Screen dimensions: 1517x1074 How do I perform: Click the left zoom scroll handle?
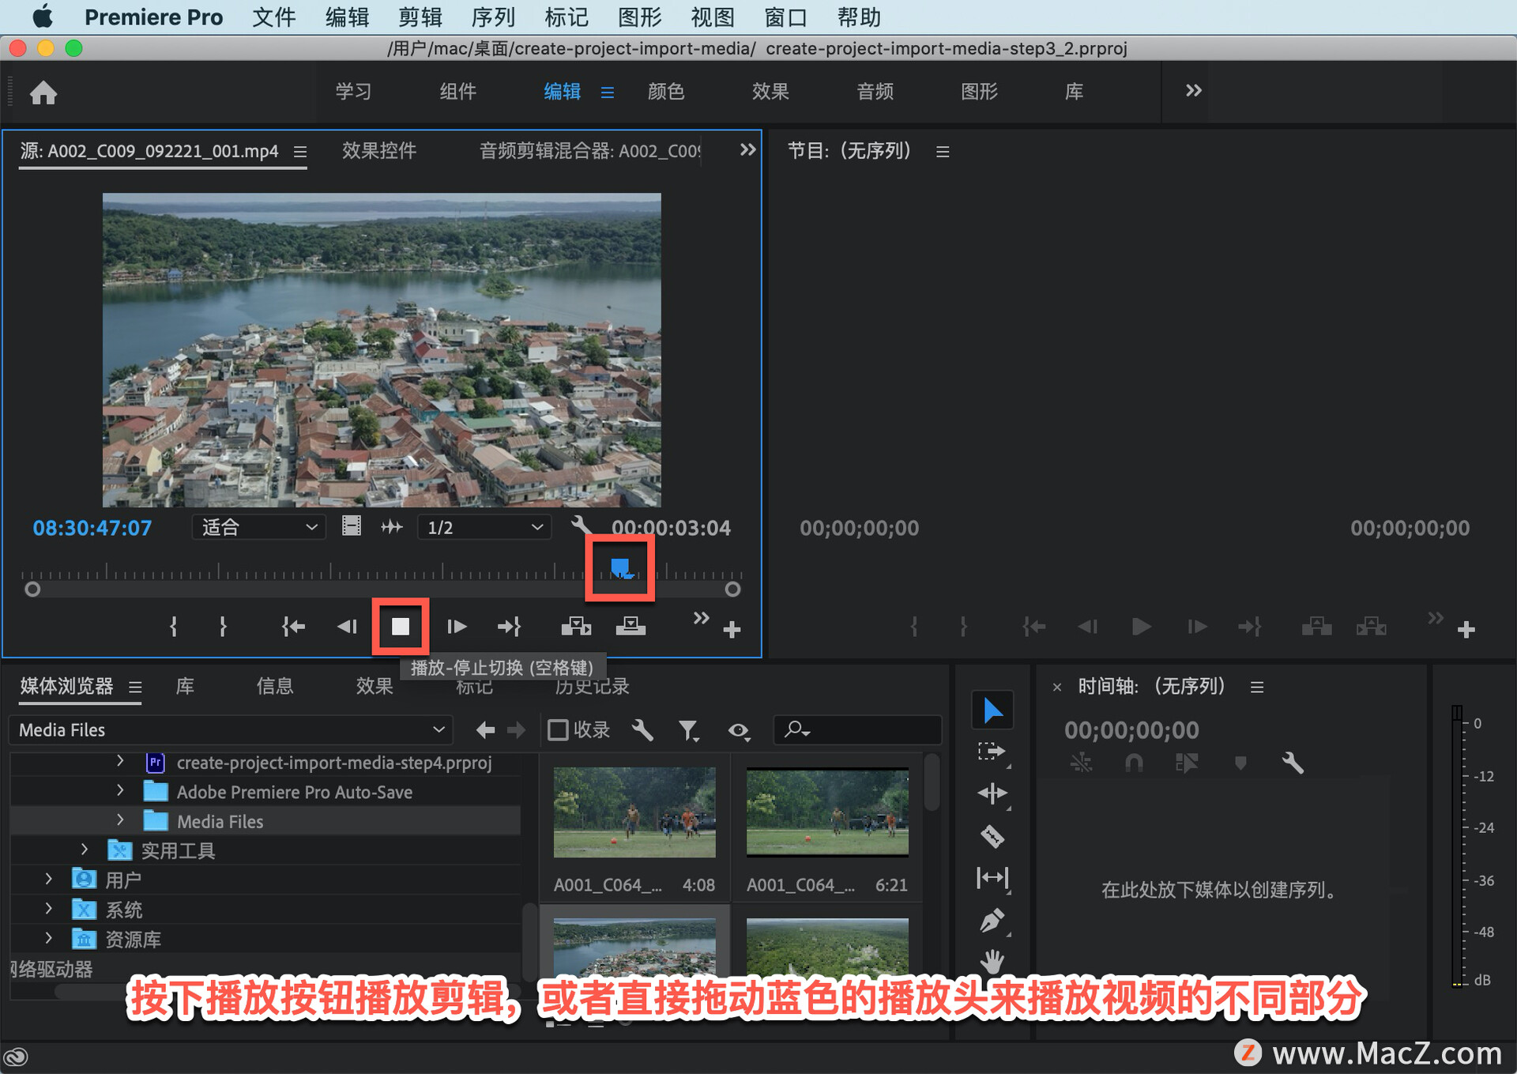[x=32, y=590]
